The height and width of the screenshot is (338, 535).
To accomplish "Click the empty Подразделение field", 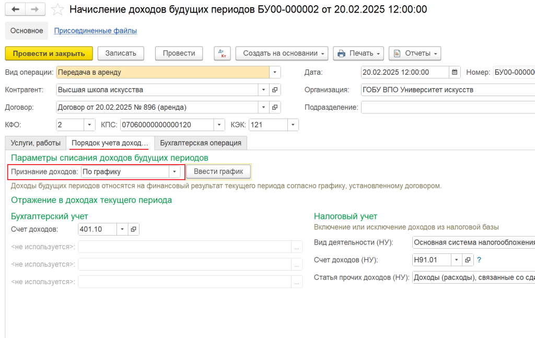I will [448, 107].
